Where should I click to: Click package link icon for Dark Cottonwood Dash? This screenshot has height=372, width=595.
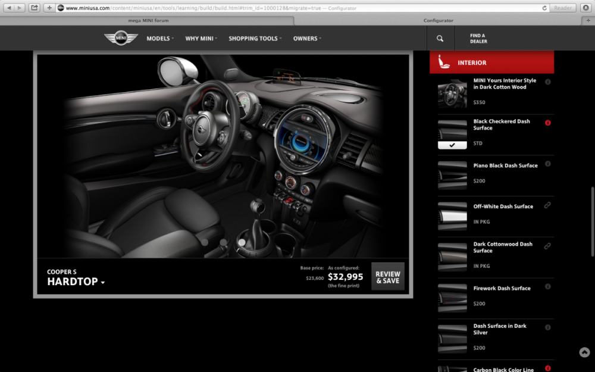(547, 246)
